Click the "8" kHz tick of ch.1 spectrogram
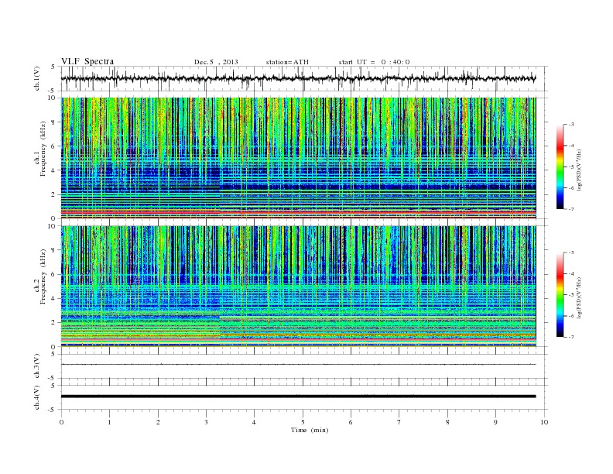 pos(53,122)
